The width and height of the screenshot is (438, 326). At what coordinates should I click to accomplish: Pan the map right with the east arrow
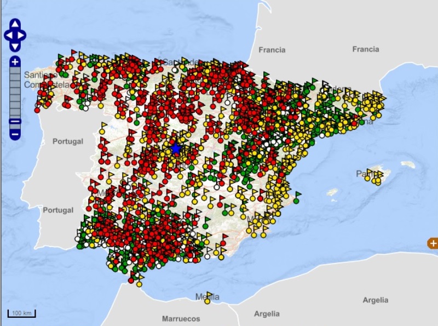pos(21,36)
